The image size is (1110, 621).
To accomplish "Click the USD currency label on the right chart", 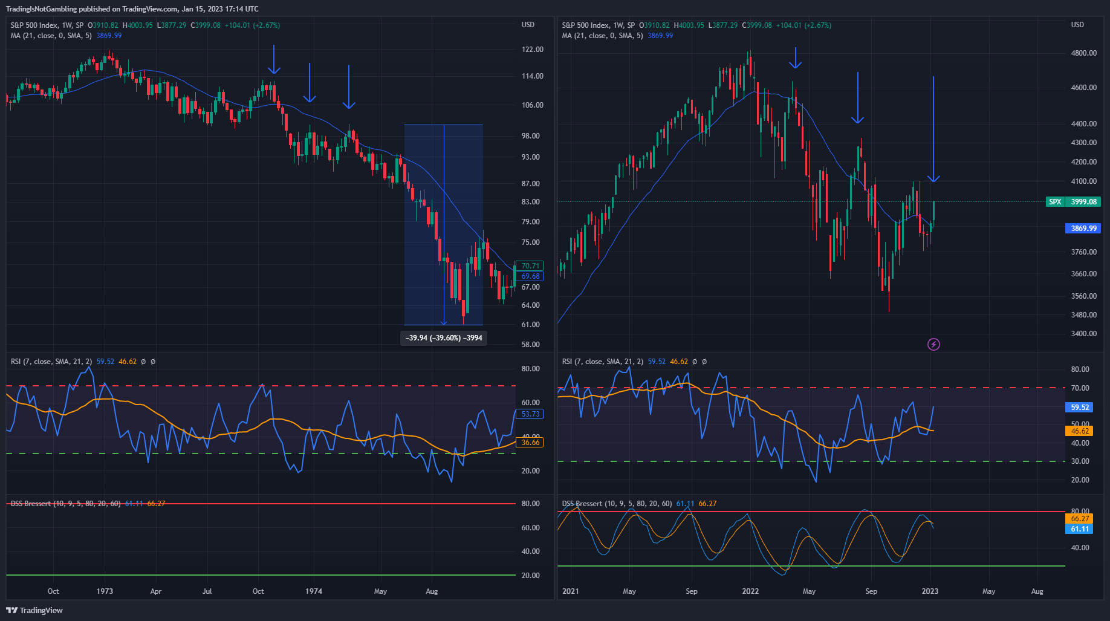I will tap(1077, 25).
